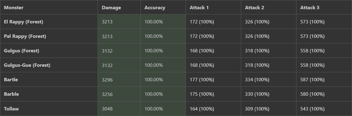Screen dimensions: 352x116
Task: Select the Tollaw monster name
Action: [11, 109]
